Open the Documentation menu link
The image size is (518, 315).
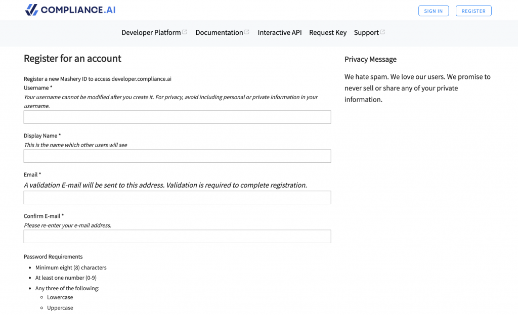[x=219, y=32]
